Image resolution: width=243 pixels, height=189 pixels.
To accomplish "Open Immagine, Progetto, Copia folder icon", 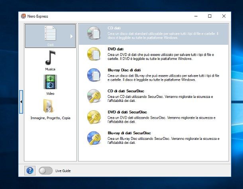I will coord(48,106).
